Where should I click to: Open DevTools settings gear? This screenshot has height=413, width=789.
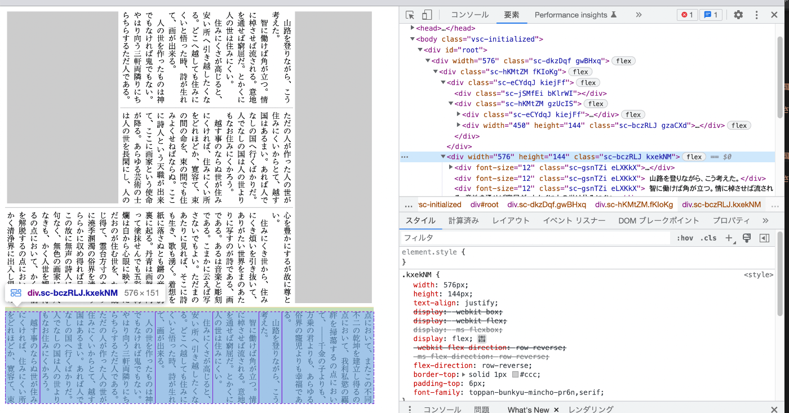point(738,15)
